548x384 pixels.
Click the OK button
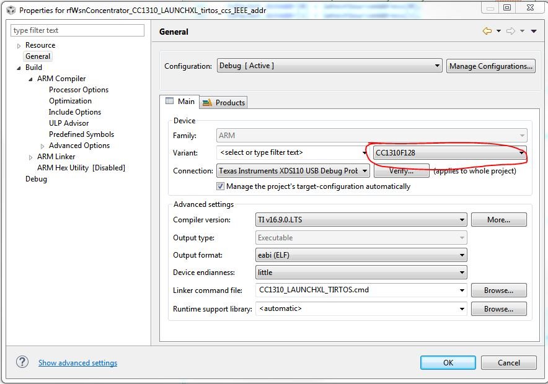click(448, 362)
